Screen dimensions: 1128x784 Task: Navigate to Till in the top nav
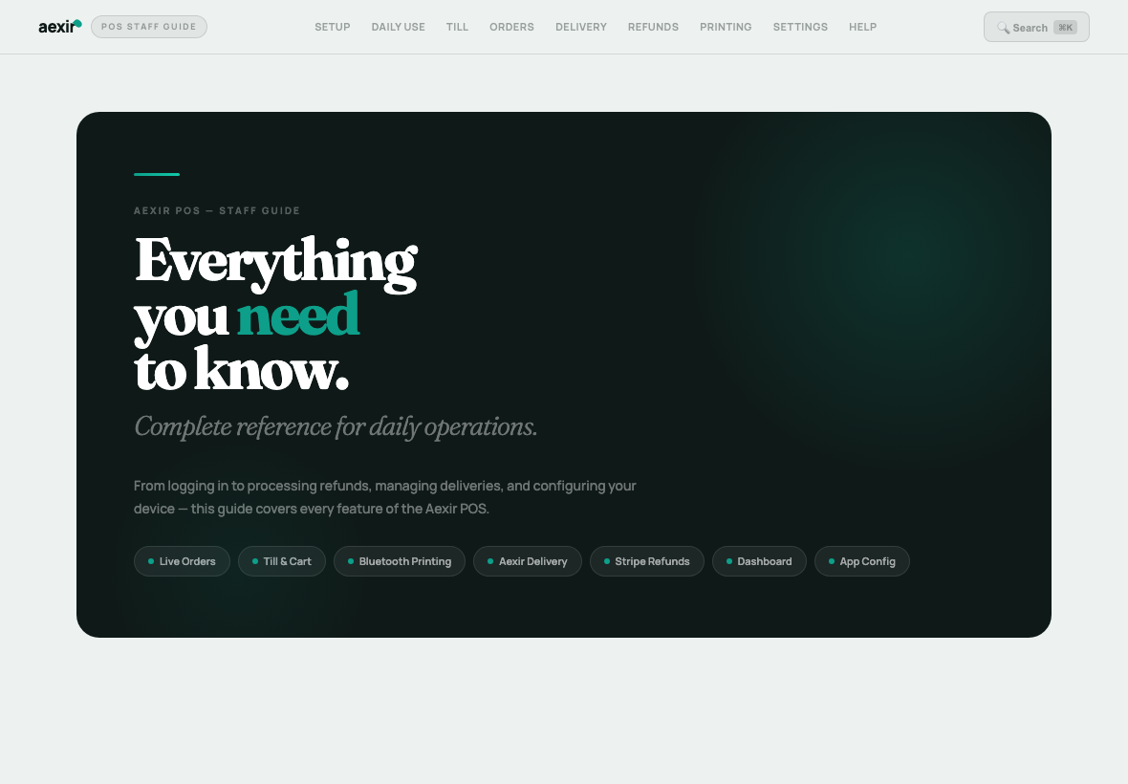[x=457, y=27]
